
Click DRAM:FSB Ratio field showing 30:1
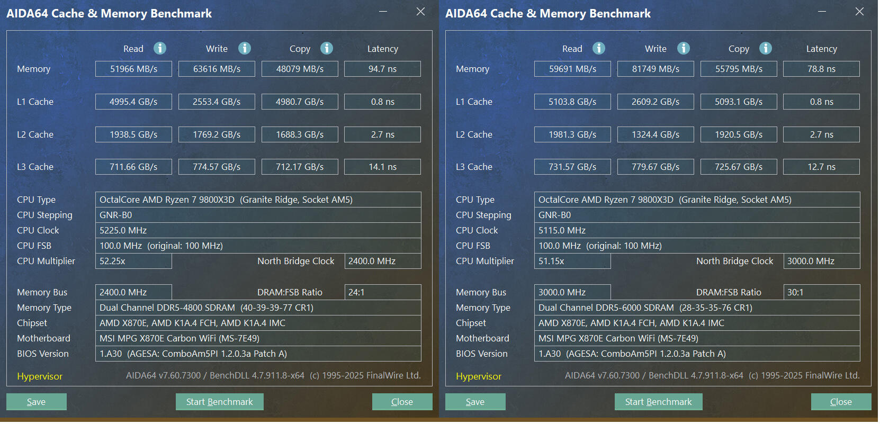tap(822, 292)
